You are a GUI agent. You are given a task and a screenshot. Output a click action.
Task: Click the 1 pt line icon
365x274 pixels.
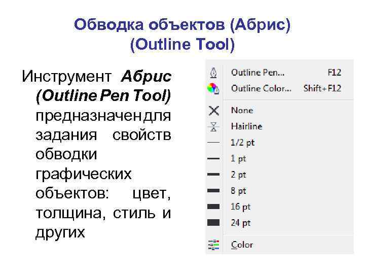[213, 158]
